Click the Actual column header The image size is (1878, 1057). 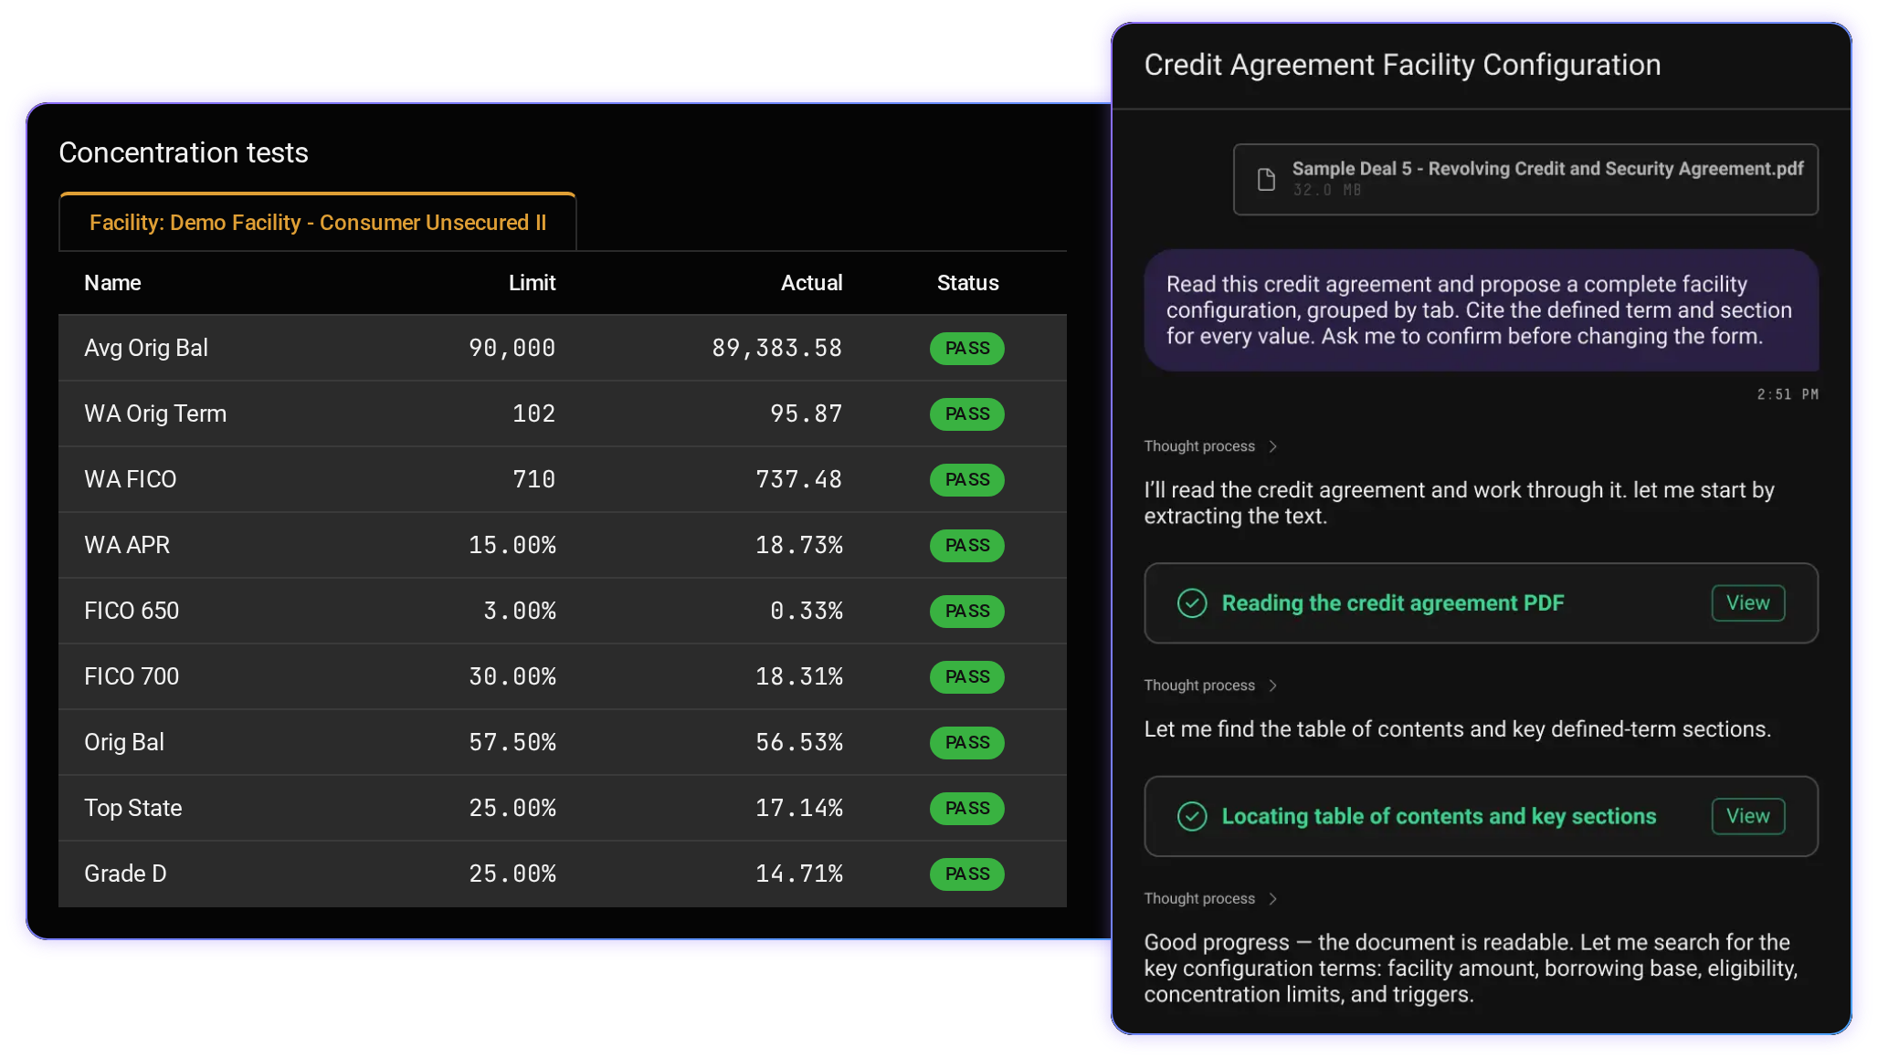coord(811,283)
